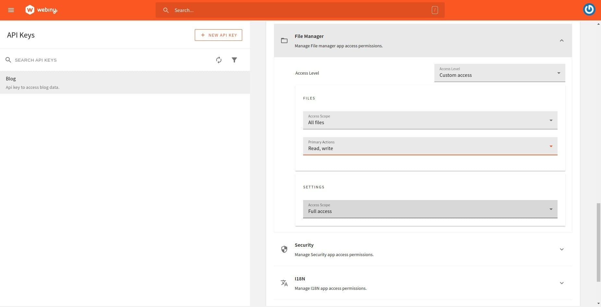Open the Settings Access Scope dropdown

pos(430,209)
